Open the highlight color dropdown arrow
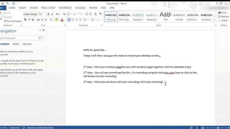This screenshot has width=230, height=129. click(x=59, y=20)
